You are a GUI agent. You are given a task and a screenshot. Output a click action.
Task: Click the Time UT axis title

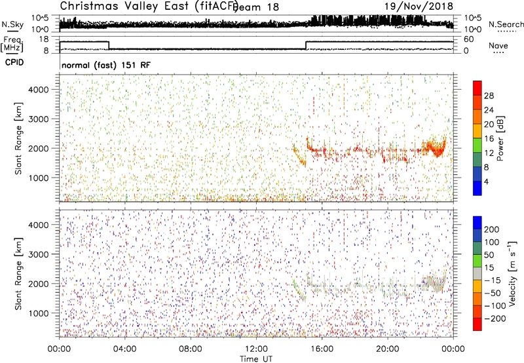point(256,359)
